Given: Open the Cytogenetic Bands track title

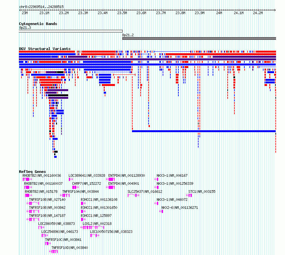Looking at the screenshot, I should click(x=38, y=24).
